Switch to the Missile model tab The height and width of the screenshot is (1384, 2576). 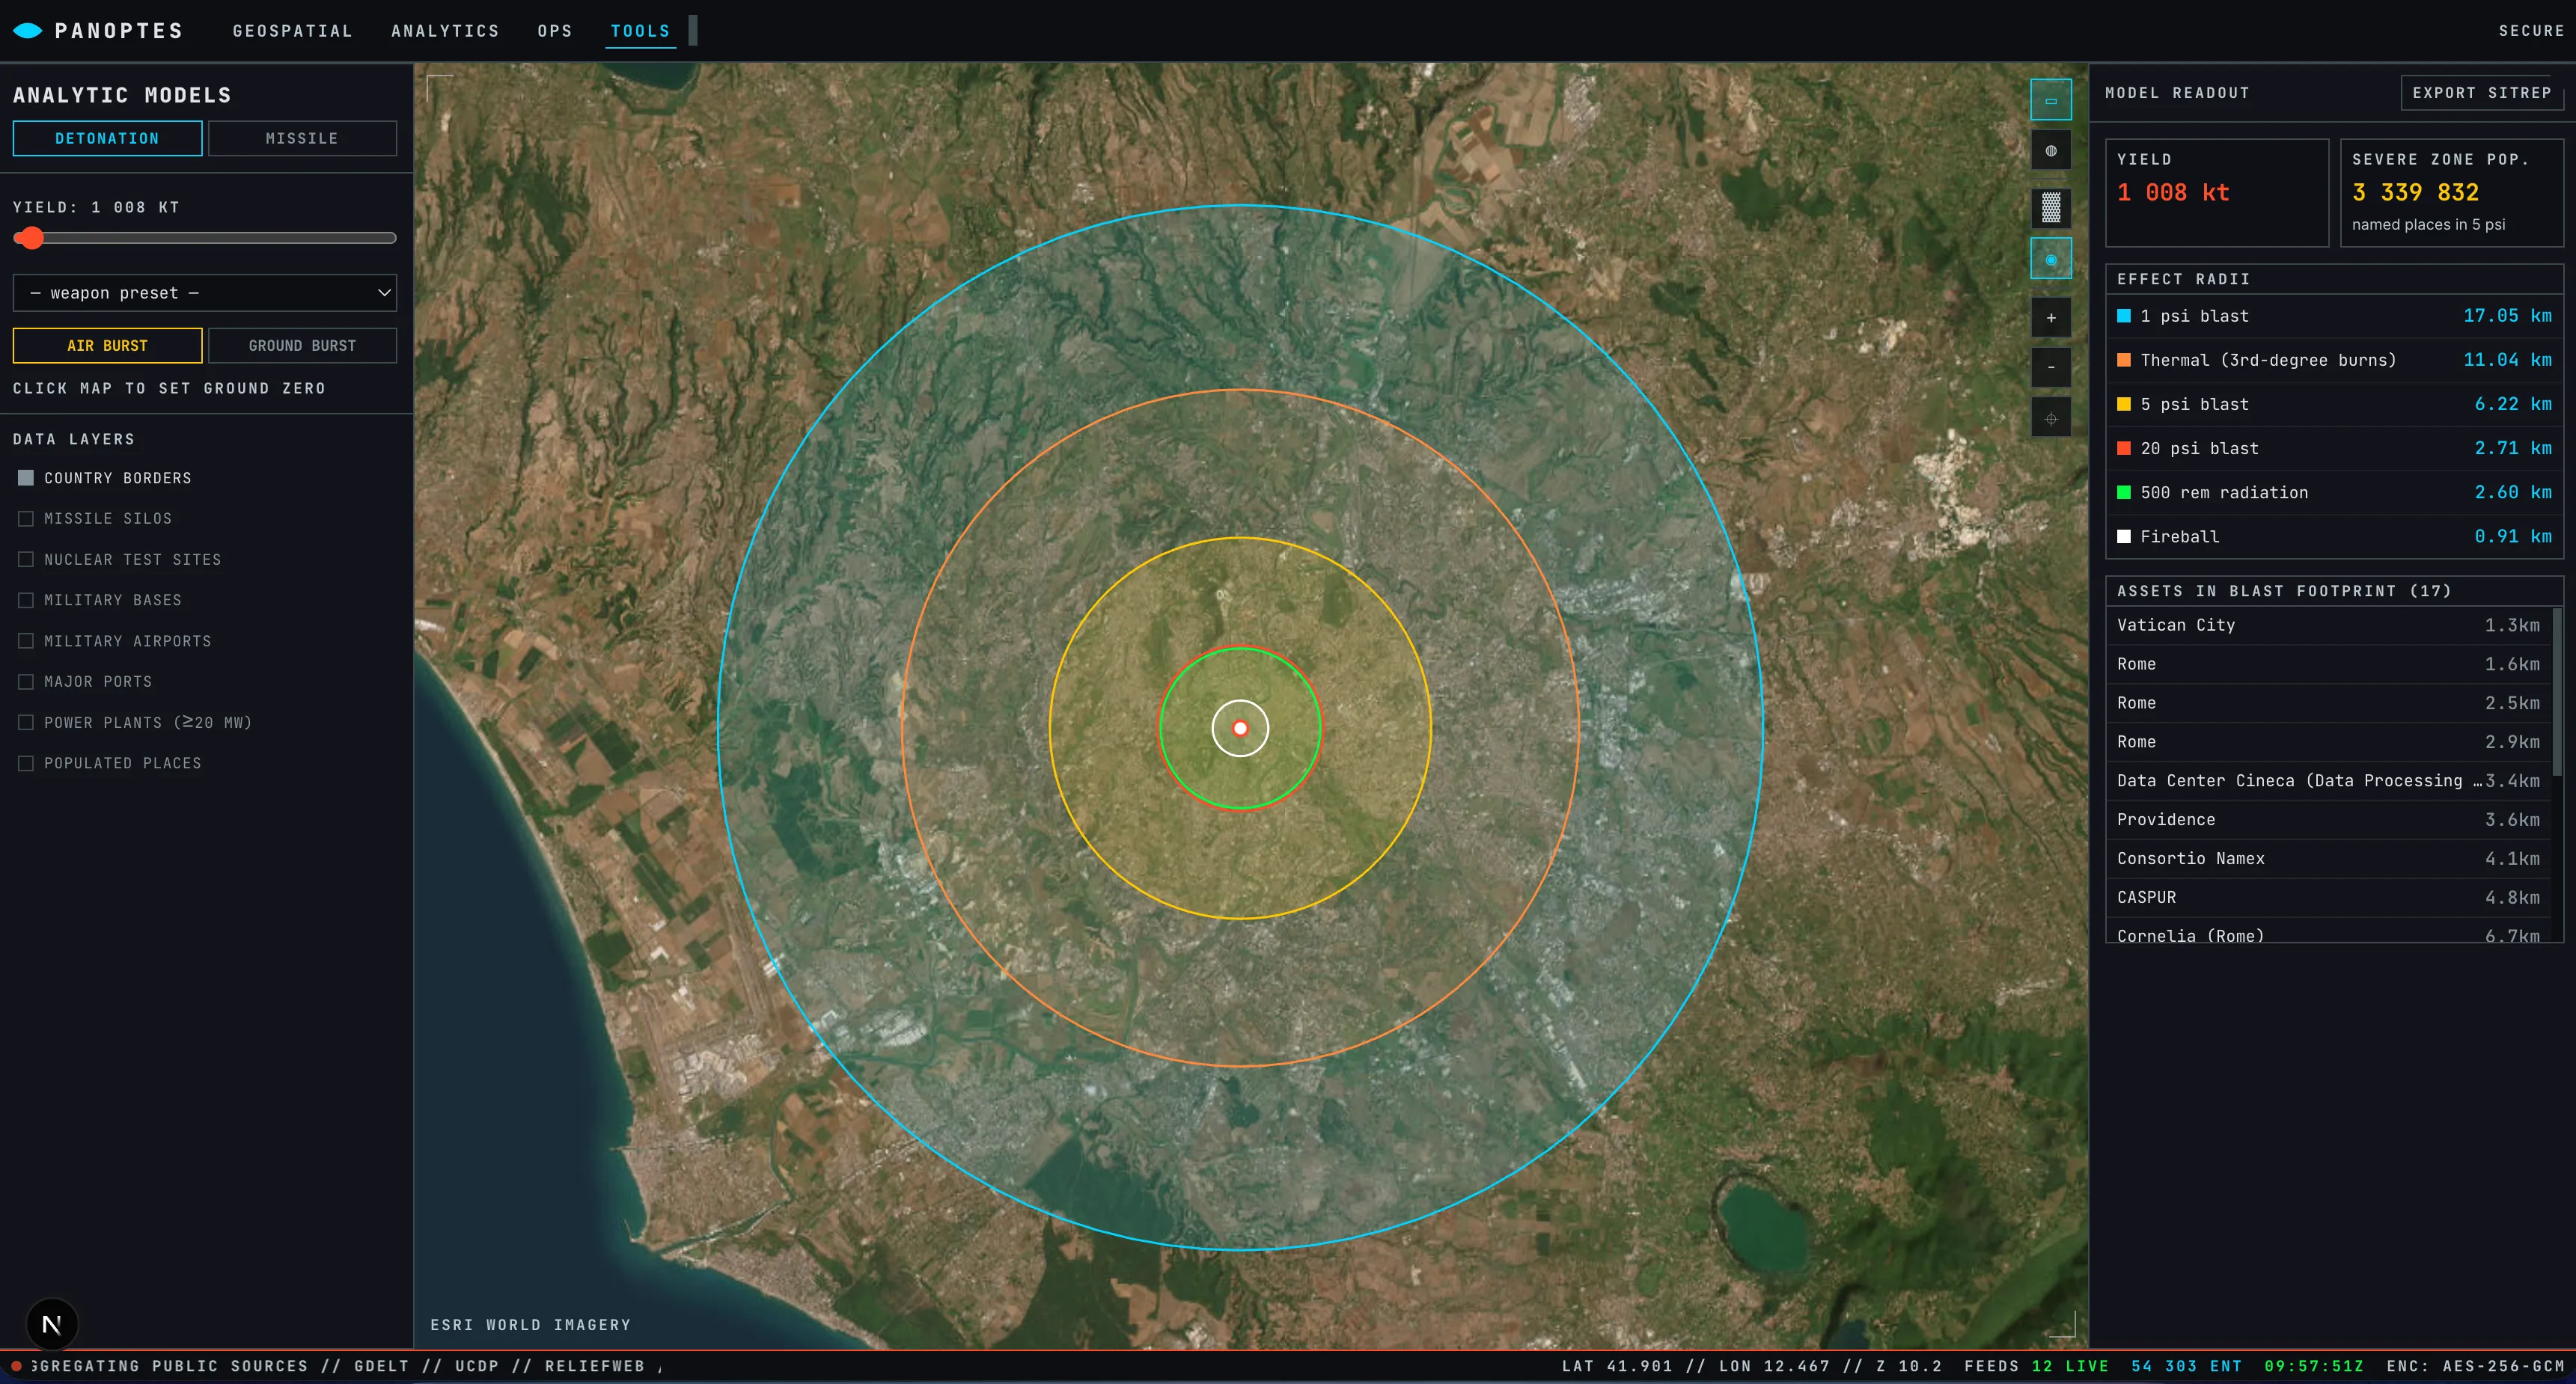pyautogui.click(x=302, y=139)
